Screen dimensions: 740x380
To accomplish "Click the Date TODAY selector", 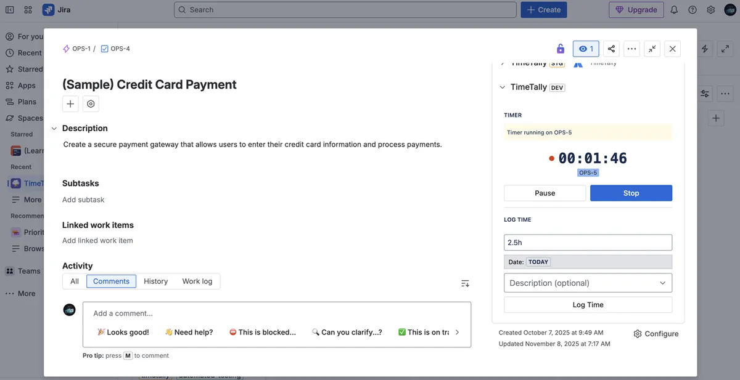I will click(588, 262).
